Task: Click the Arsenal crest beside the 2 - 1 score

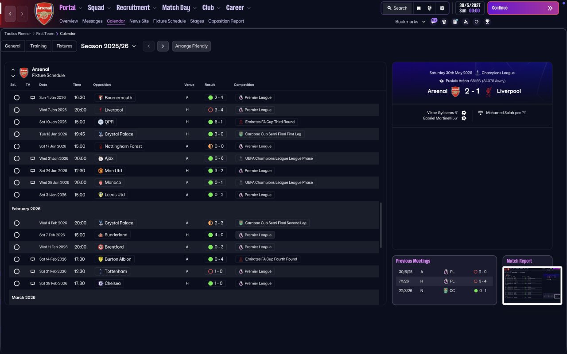Action: pos(455,92)
